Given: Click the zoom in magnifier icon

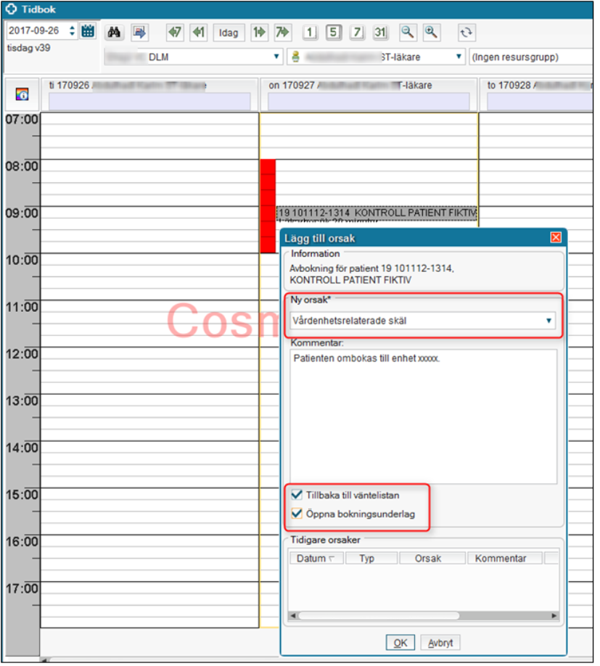Looking at the screenshot, I should pos(431,32).
